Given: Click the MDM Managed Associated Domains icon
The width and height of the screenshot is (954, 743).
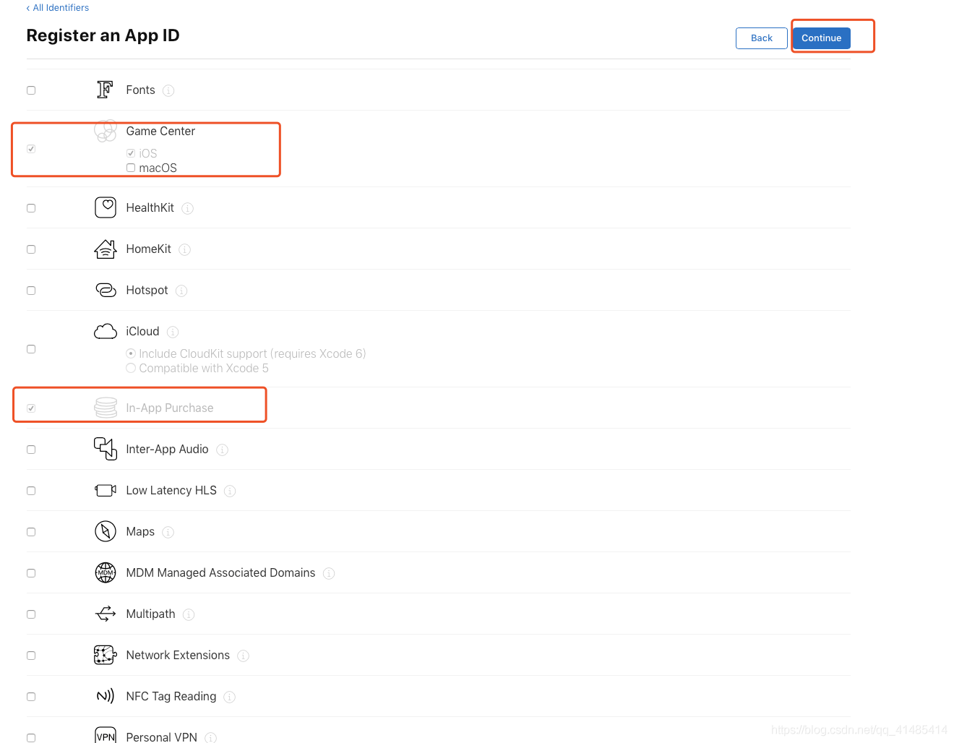Looking at the screenshot, I should 106,572.
